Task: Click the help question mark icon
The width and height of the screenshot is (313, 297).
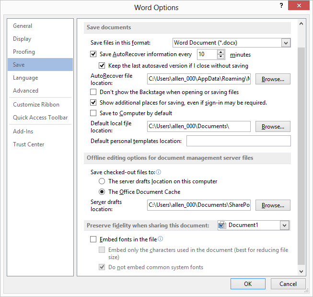Action: click(281, 5)
